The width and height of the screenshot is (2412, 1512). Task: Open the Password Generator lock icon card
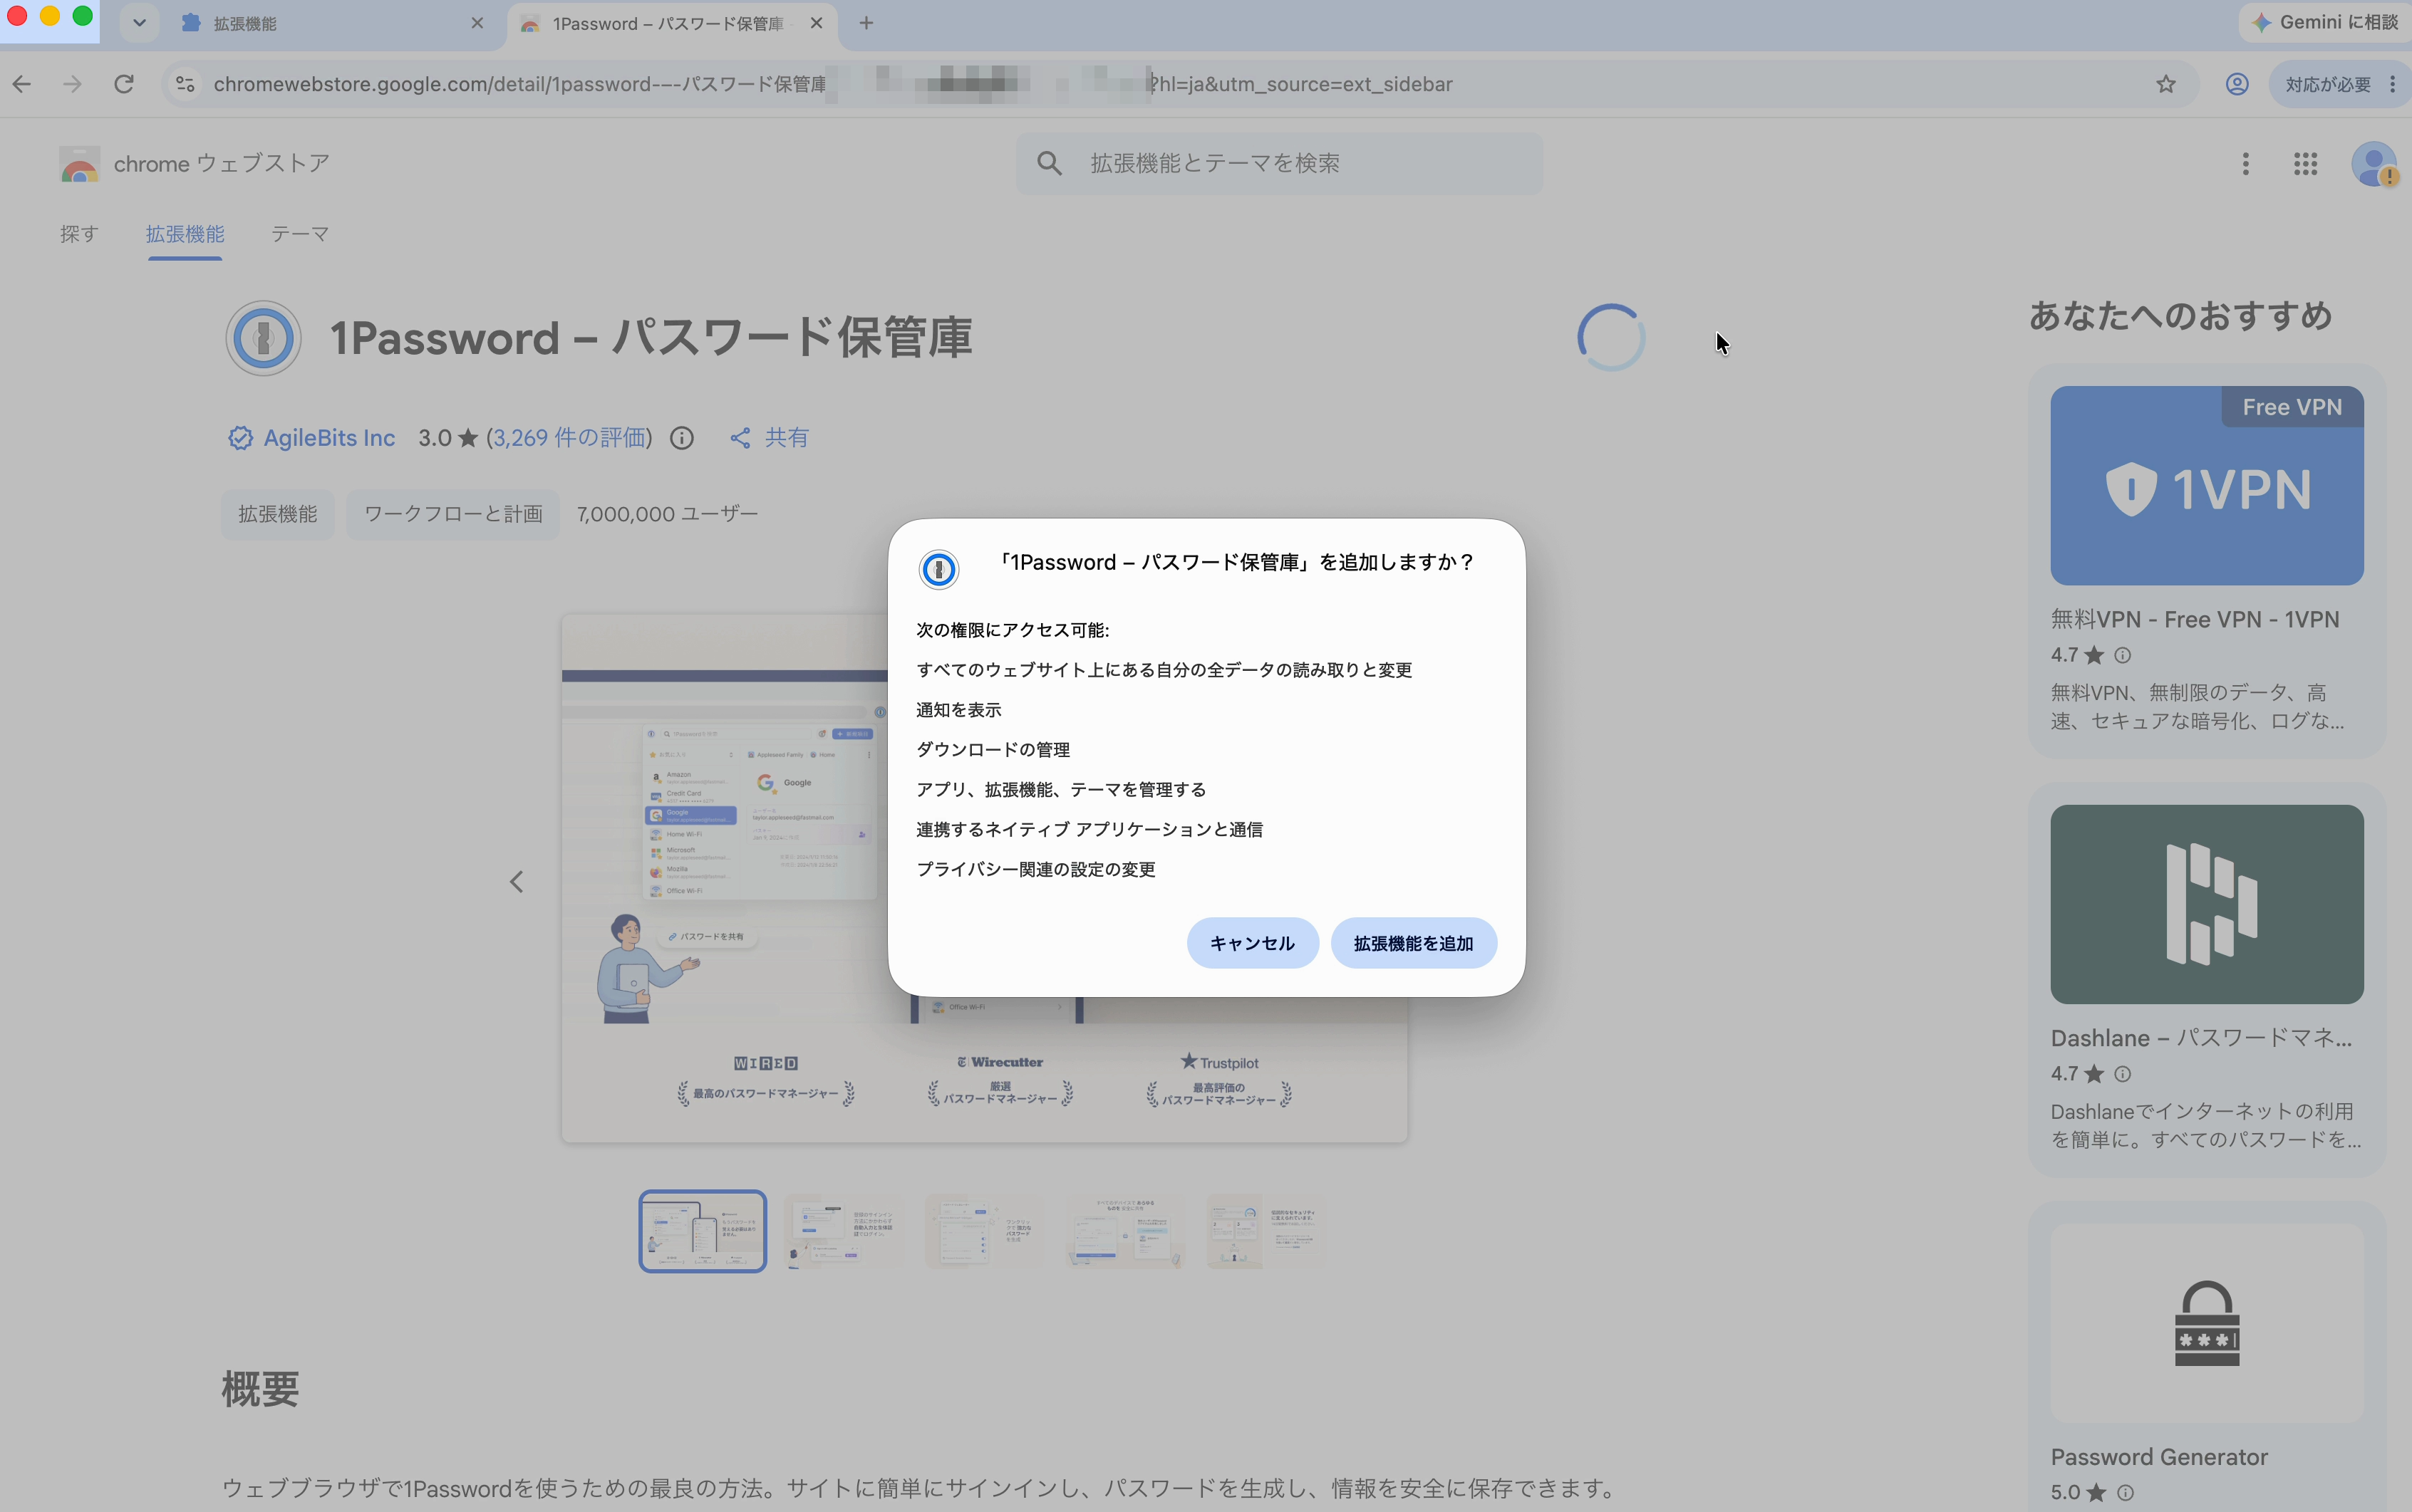click(2207, 1323)
